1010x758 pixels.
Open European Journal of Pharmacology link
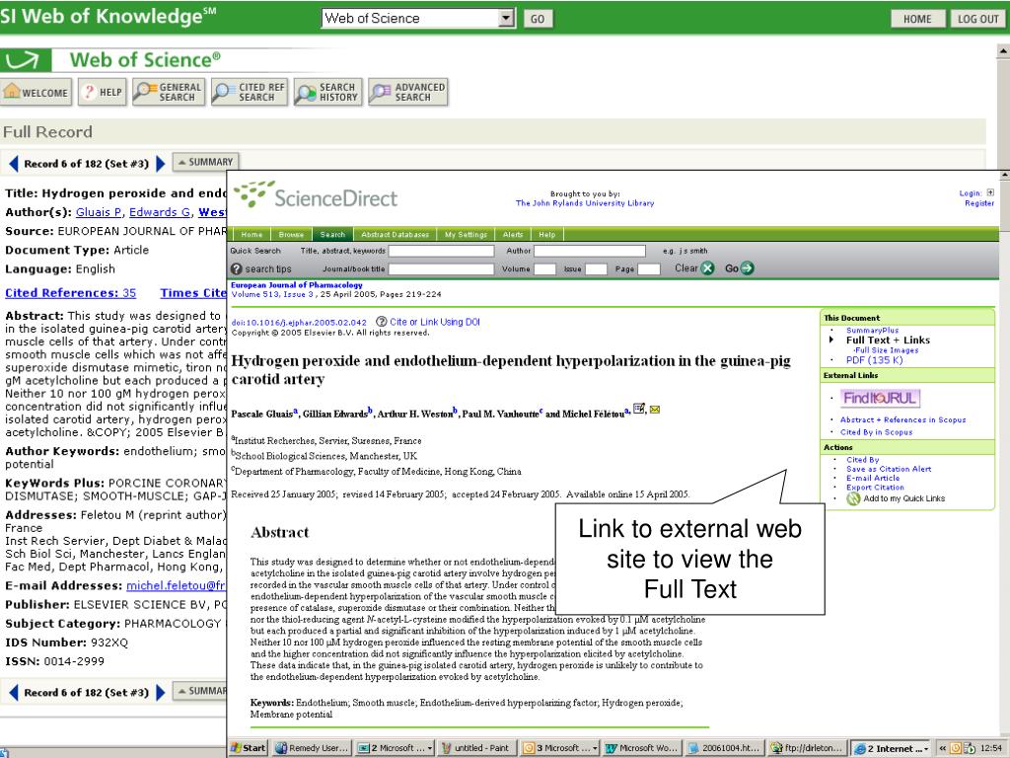(296, 285)
